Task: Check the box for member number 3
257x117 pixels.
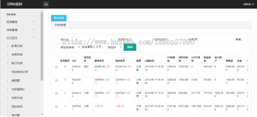Action: pos(57,80)
